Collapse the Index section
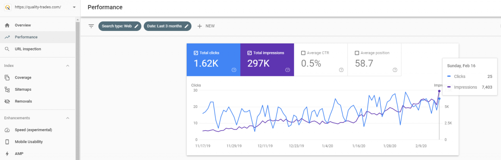 click(68, 66)
